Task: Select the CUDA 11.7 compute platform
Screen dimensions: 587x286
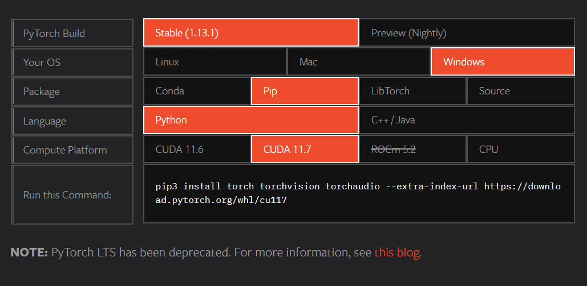Action: 305,150
